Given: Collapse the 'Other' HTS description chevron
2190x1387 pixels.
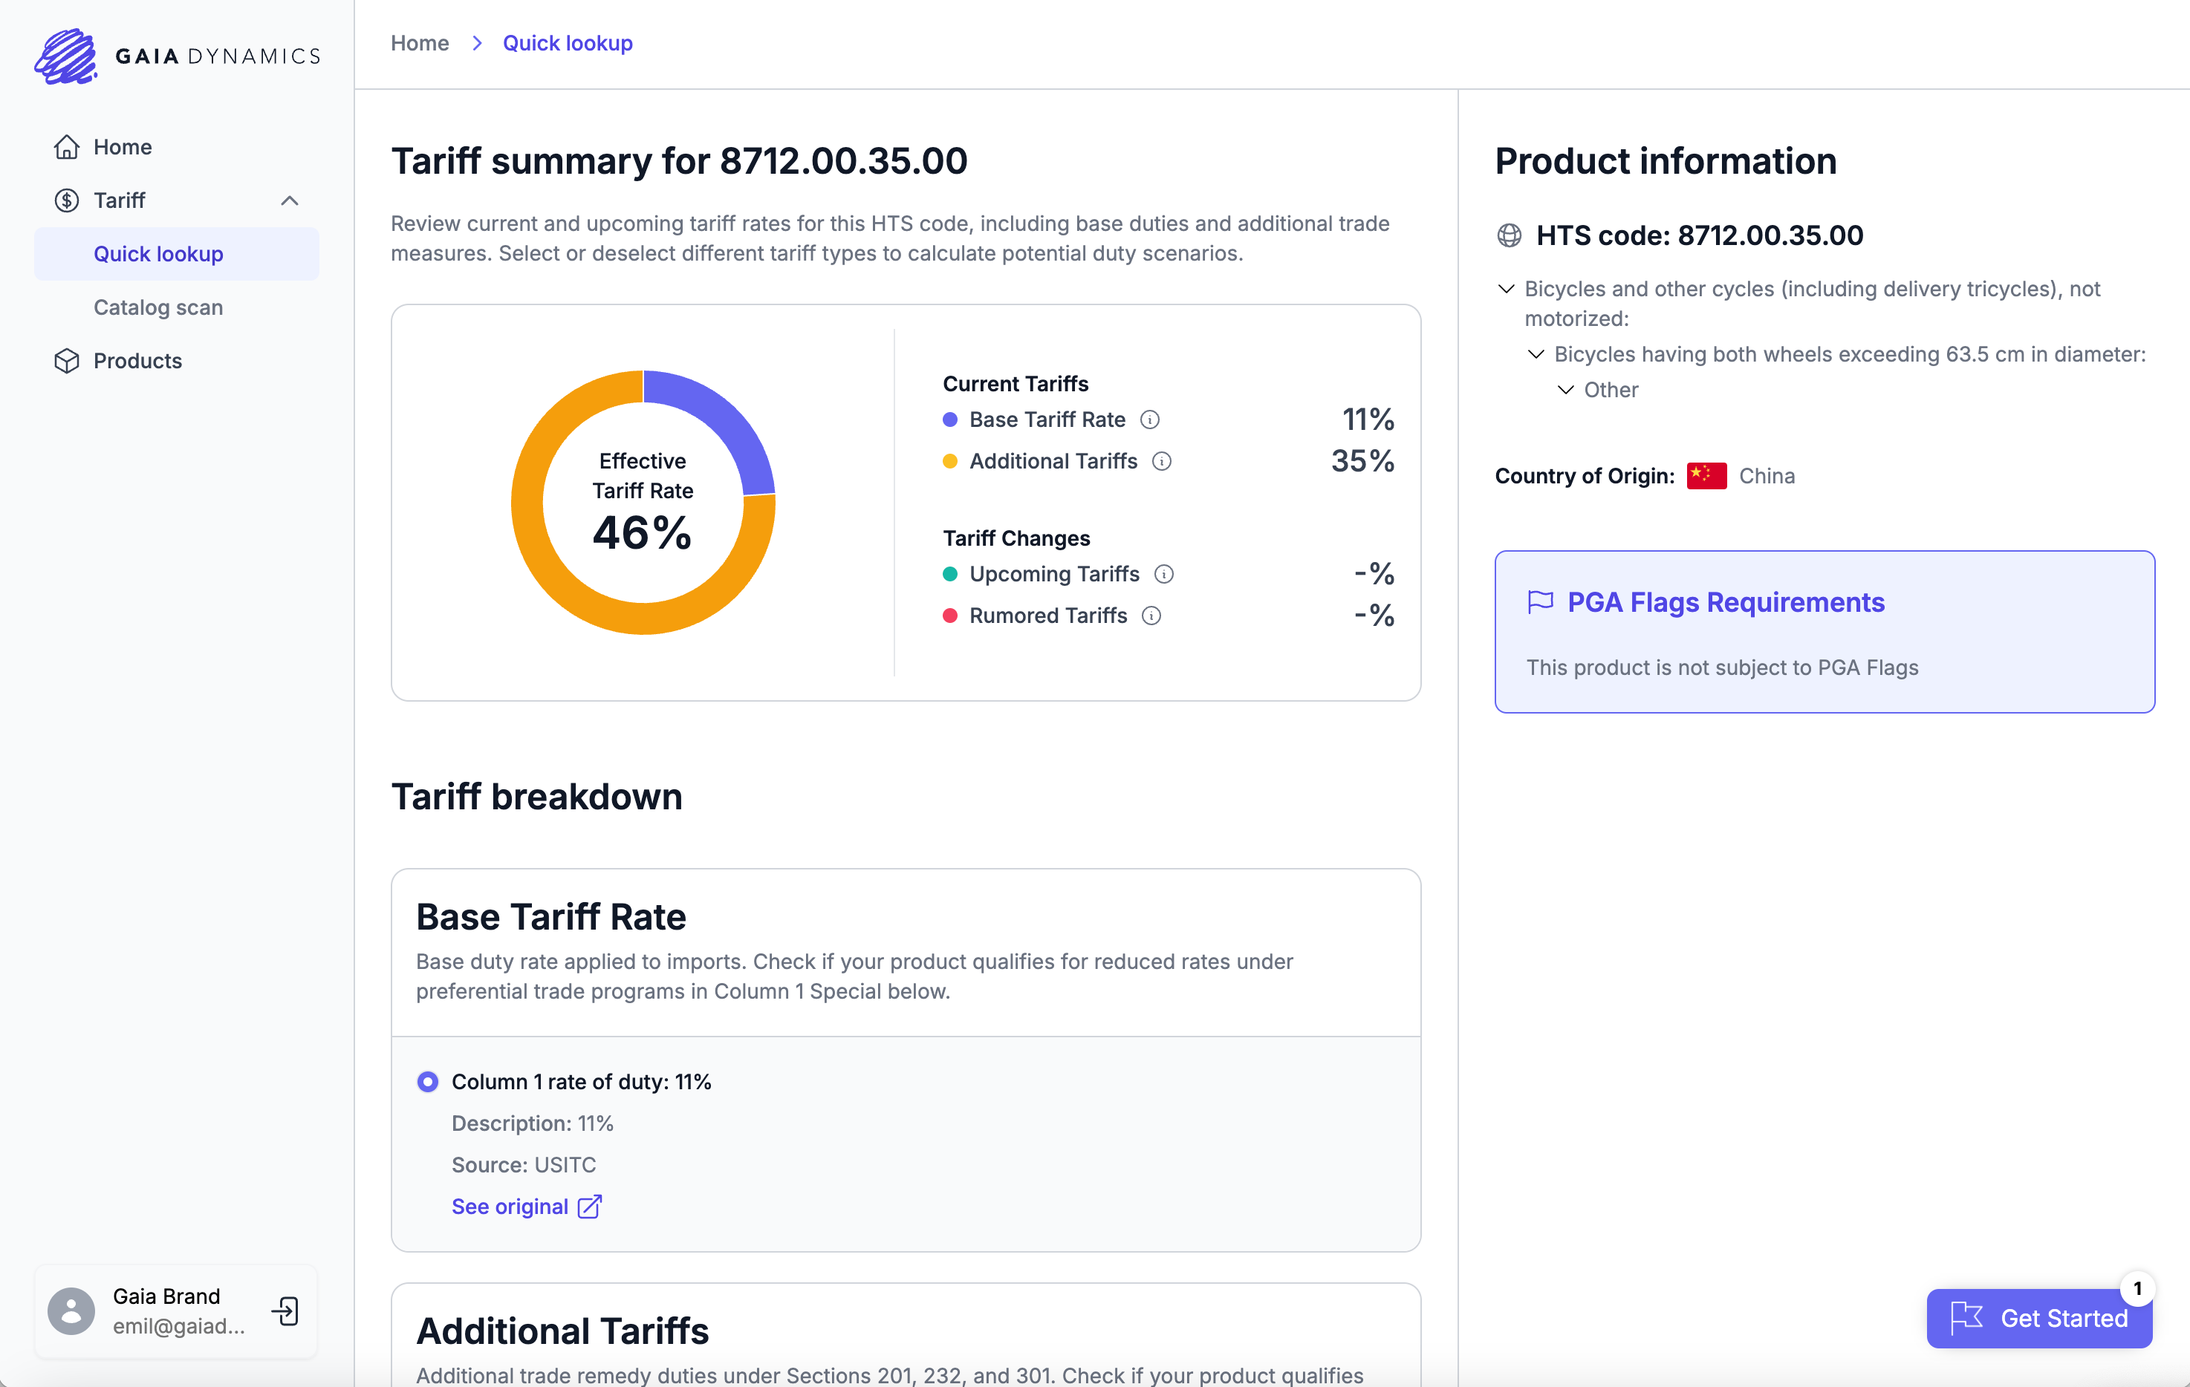Looking at the screenshot, I should pos(1565,390).
